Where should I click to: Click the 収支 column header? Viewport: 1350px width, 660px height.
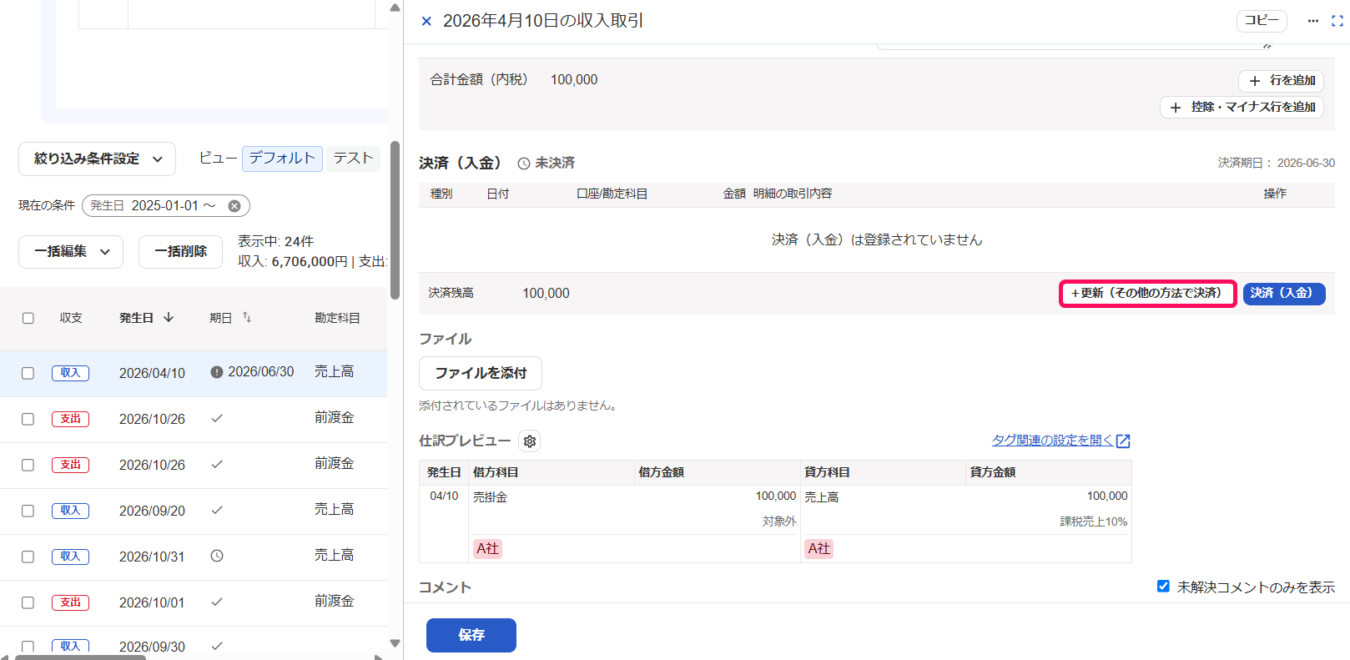[x=71, y=318]
